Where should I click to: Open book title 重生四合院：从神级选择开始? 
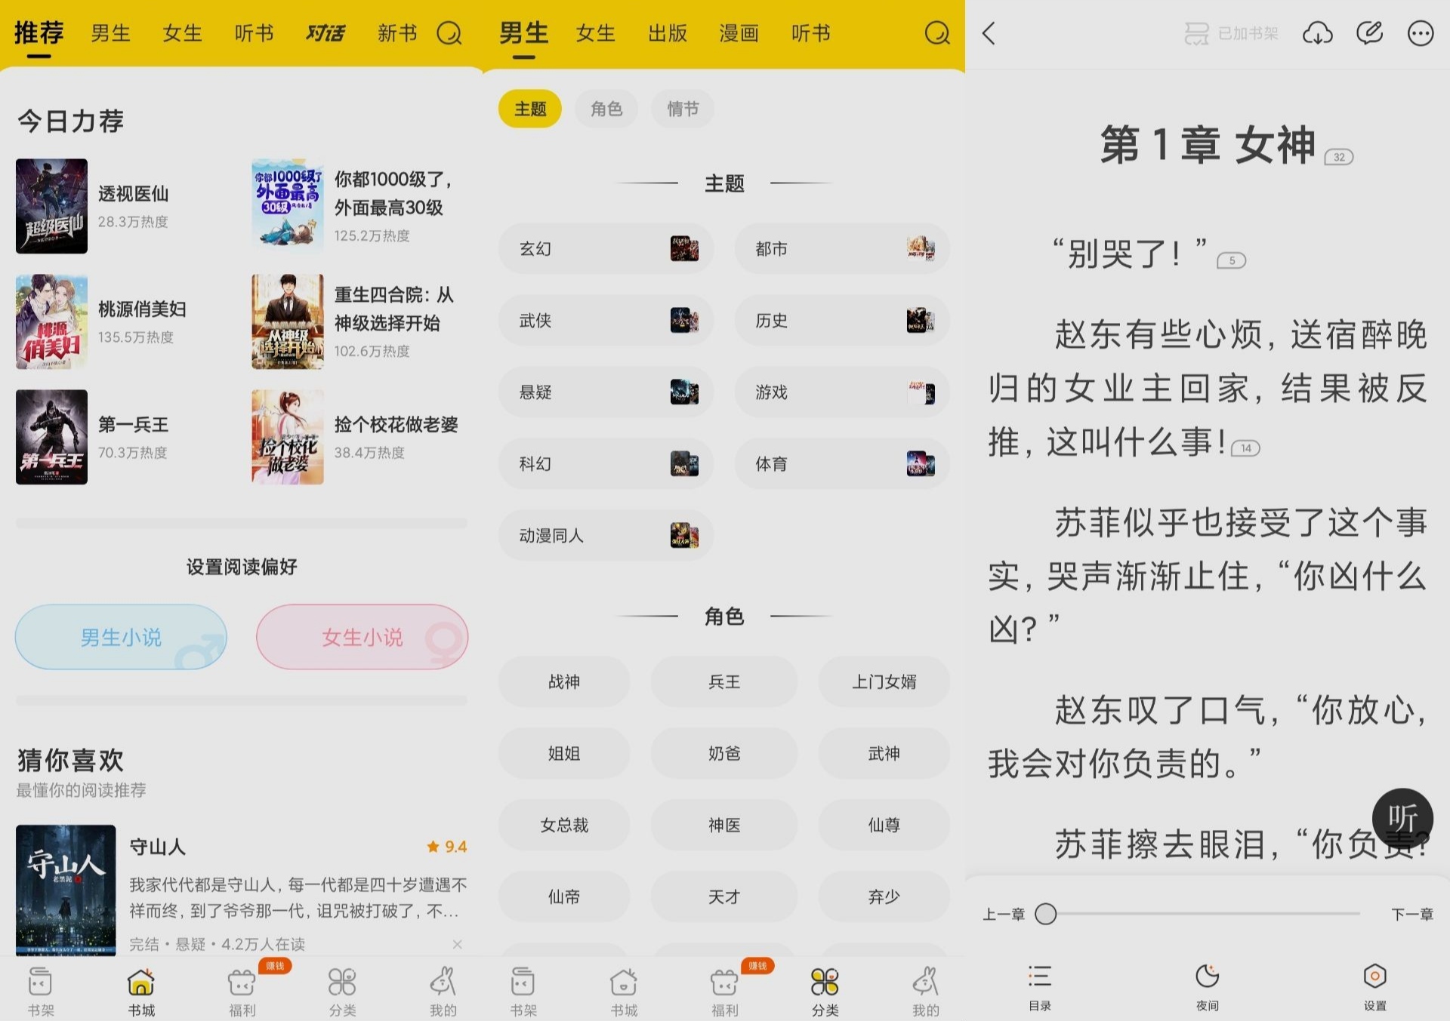click(x=394, y=309)
